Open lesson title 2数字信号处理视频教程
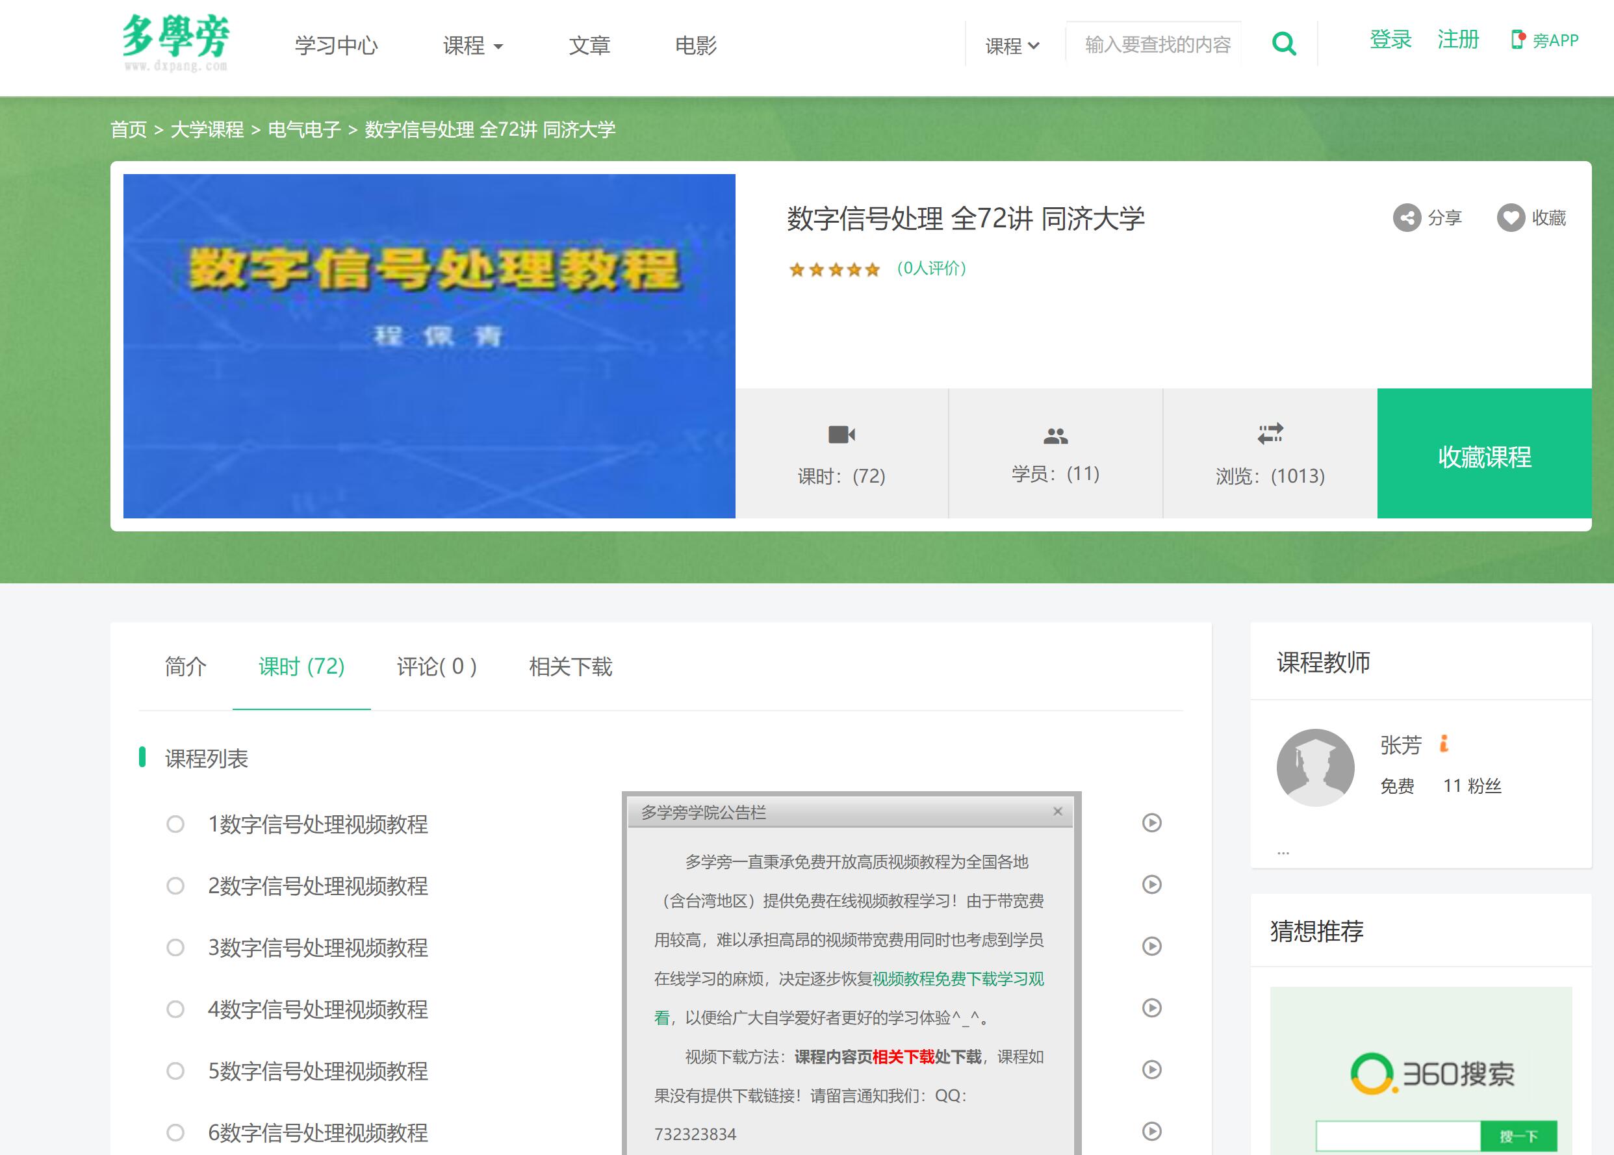This screenshot has height=1155, width=1614. click(318, 886)
